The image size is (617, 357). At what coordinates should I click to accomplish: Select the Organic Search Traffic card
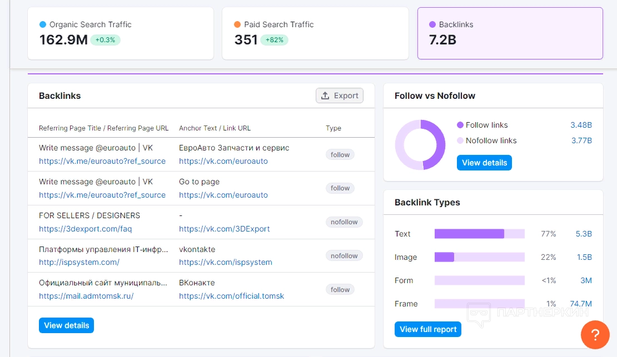tap(121, 33)
